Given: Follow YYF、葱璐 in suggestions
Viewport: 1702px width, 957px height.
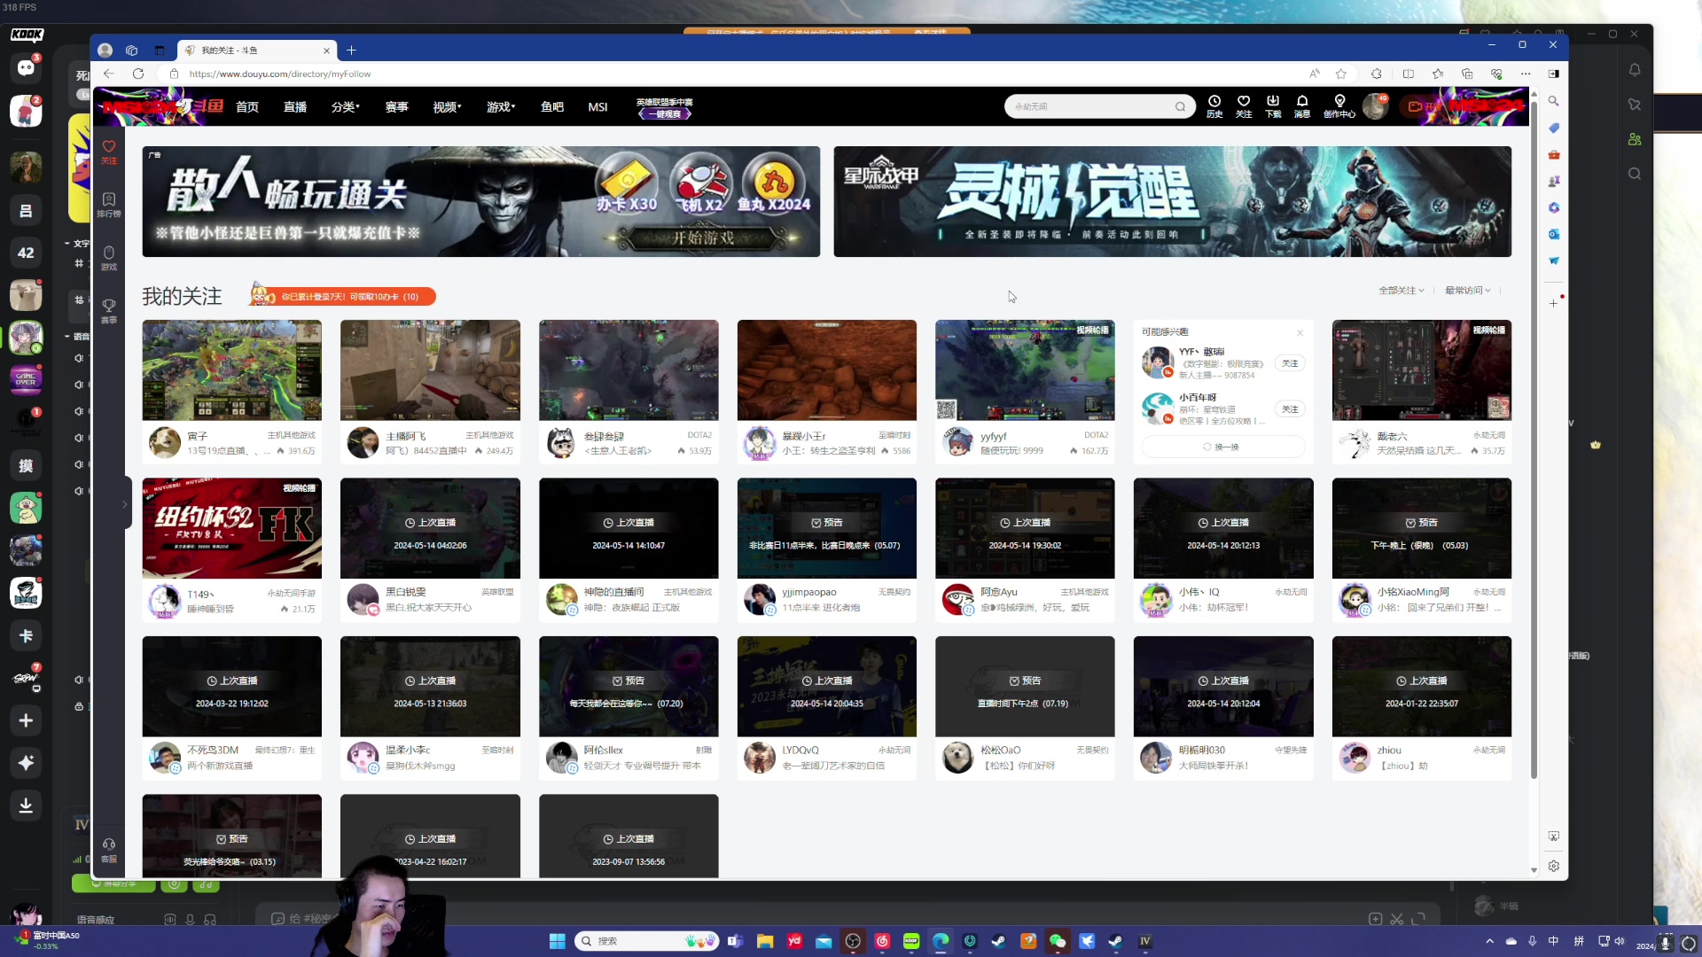Looking at the screenshot, I should click(1290, 363).
